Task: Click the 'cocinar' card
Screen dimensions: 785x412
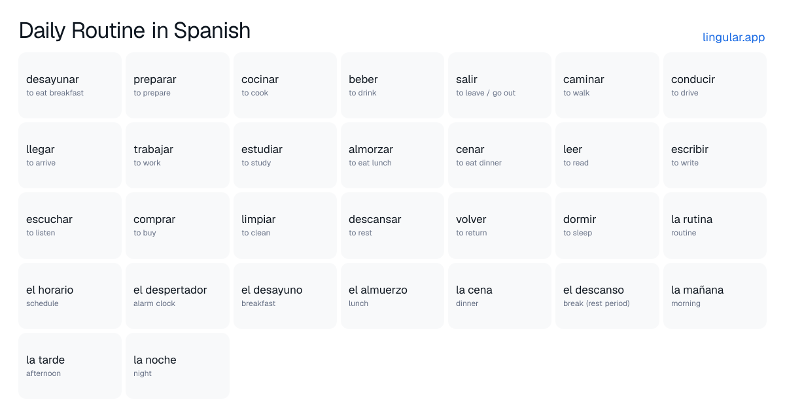Action: click(x=285, y=85)
